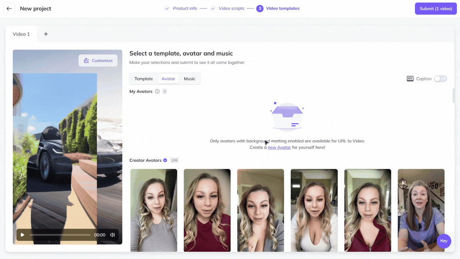Open the Hey chat bubble
Image resolution: width=460 pixels, height=259 pixels.
pos(444,241)
